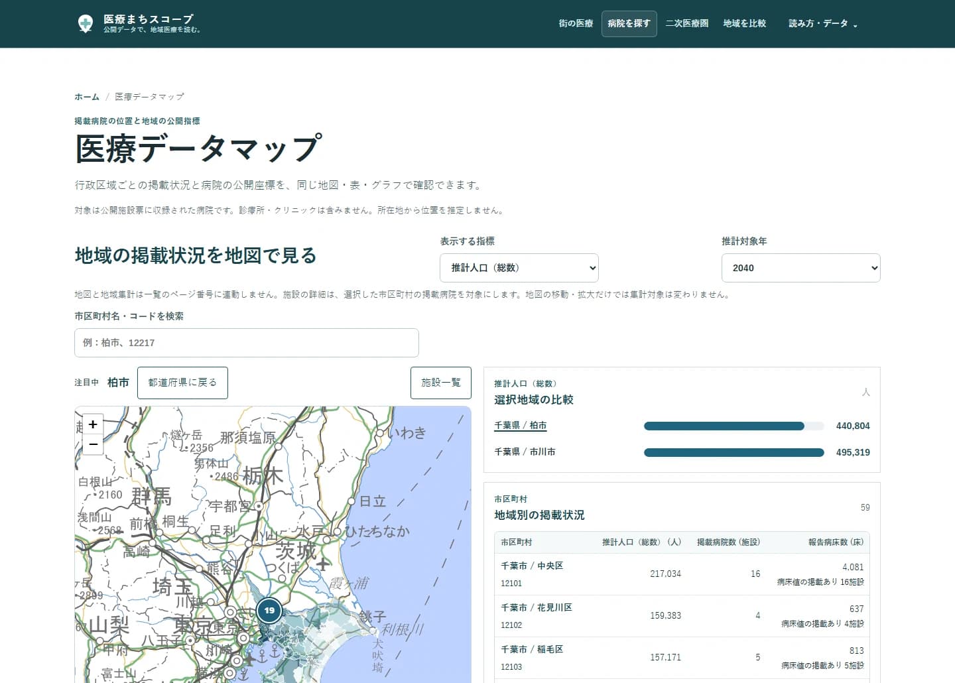
Task: Zoom in the map with plus button
Action: 93,424
